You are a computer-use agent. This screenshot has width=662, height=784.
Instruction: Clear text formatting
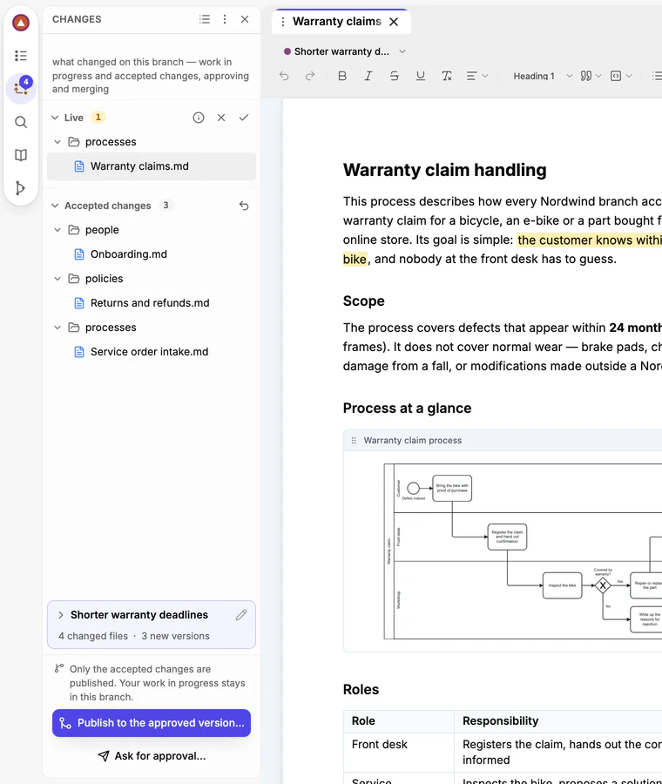[447, 76]
